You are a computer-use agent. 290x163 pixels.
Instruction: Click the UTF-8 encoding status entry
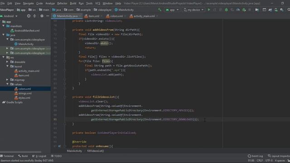coord(269,160)
